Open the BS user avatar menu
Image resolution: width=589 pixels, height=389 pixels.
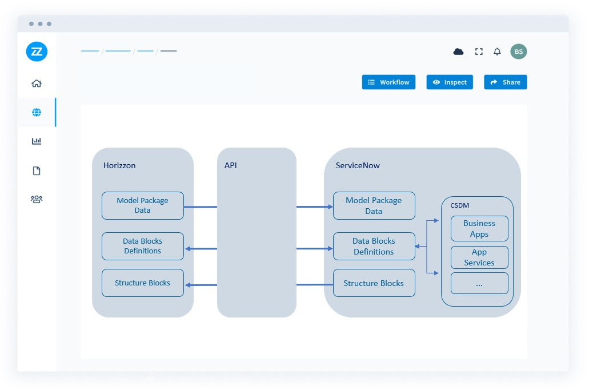[518, 51]
